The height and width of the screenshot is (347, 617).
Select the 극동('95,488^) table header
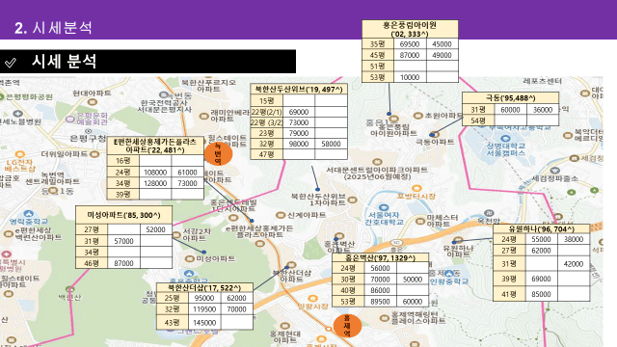click(x=510, y=98)
